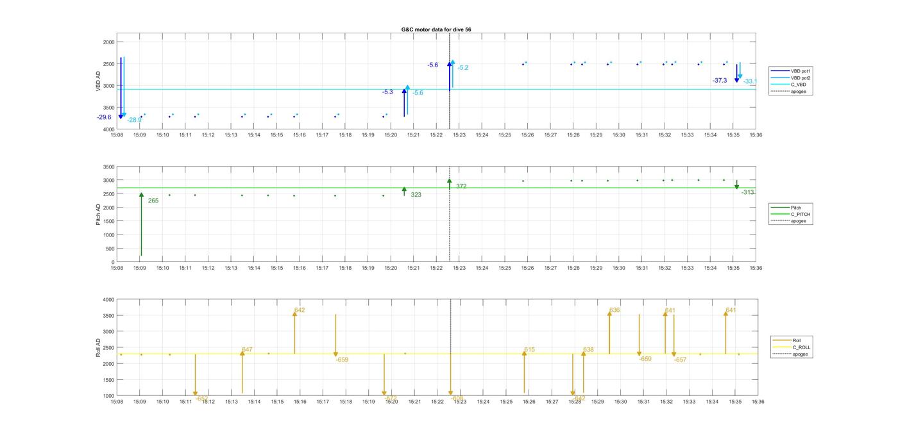This screenshot has height=444, width=898.
Task: Click the '641' roll label near 15:32
Action: [x=670, y=311]
